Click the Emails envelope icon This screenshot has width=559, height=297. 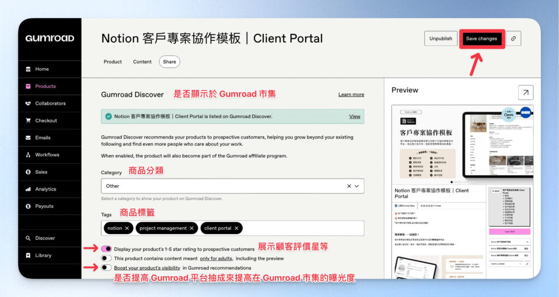pos(28,138)
